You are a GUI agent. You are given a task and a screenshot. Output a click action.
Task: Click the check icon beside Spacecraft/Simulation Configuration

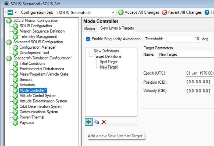(9, 58)
